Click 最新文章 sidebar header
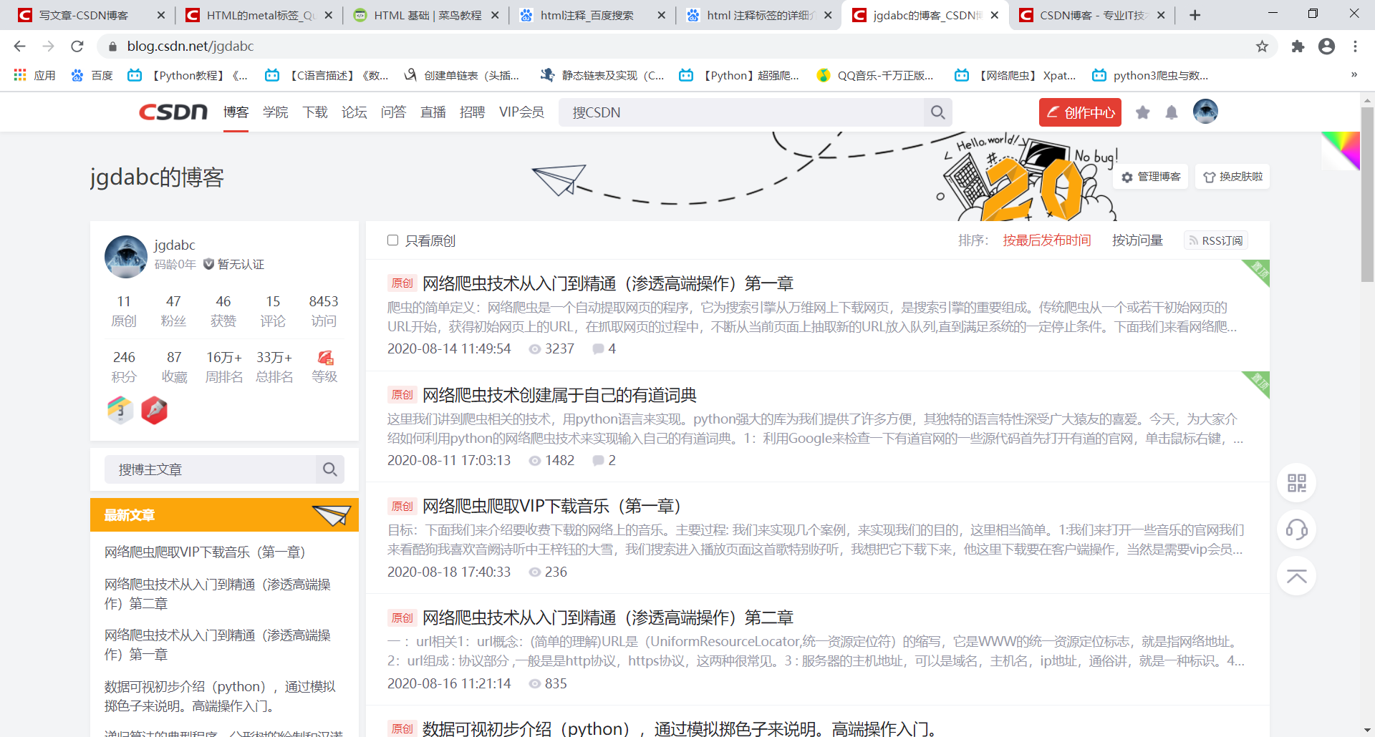Screen dimensions: 1375x737 [x=224, y=515]
